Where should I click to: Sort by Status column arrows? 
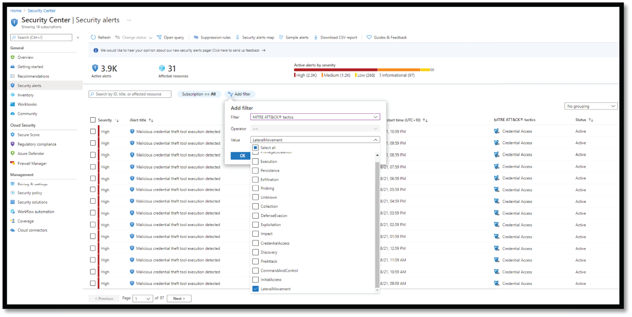pos(591,120)
